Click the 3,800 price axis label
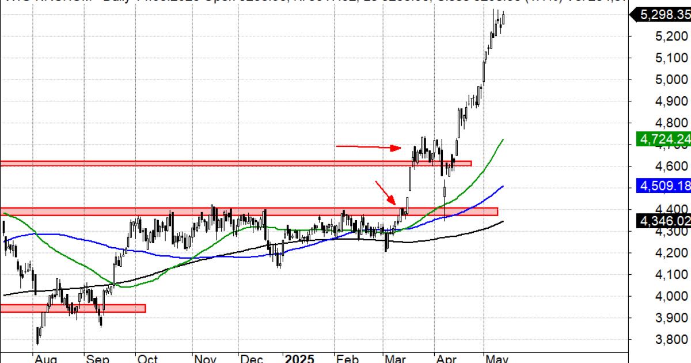 671,340
